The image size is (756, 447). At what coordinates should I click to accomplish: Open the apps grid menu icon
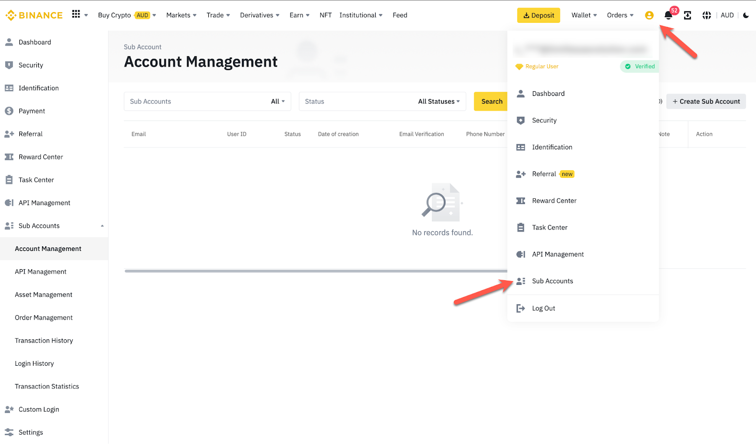pos(76,14)
